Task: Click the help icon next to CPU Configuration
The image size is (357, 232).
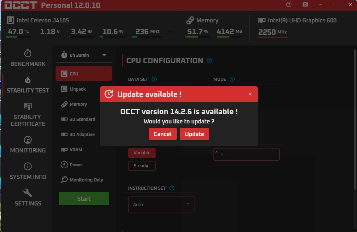Action: pos(209,60)
